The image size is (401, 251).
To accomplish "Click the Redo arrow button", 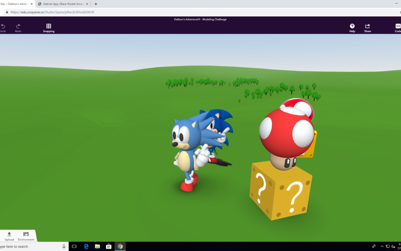I will [x=18, y=28].
